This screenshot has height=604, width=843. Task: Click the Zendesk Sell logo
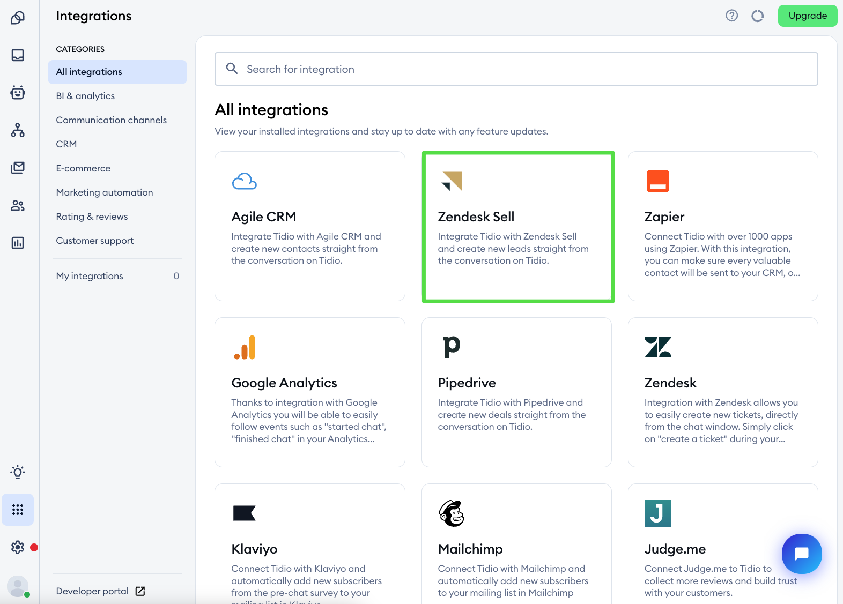click(x=452, y=181)
